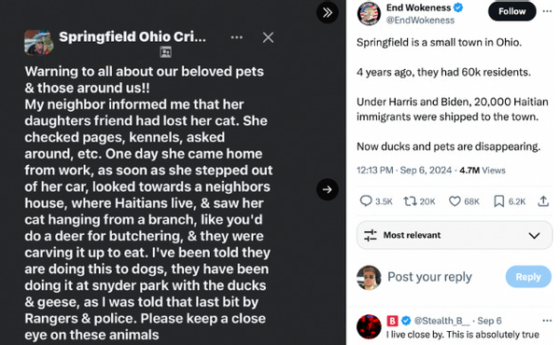Open share options with upload icon
Image resolution: width=560 pixels, height=345 pixels.
543,201
